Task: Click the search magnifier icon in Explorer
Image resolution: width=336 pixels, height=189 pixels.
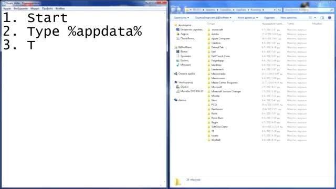Action: coord(332,10)
